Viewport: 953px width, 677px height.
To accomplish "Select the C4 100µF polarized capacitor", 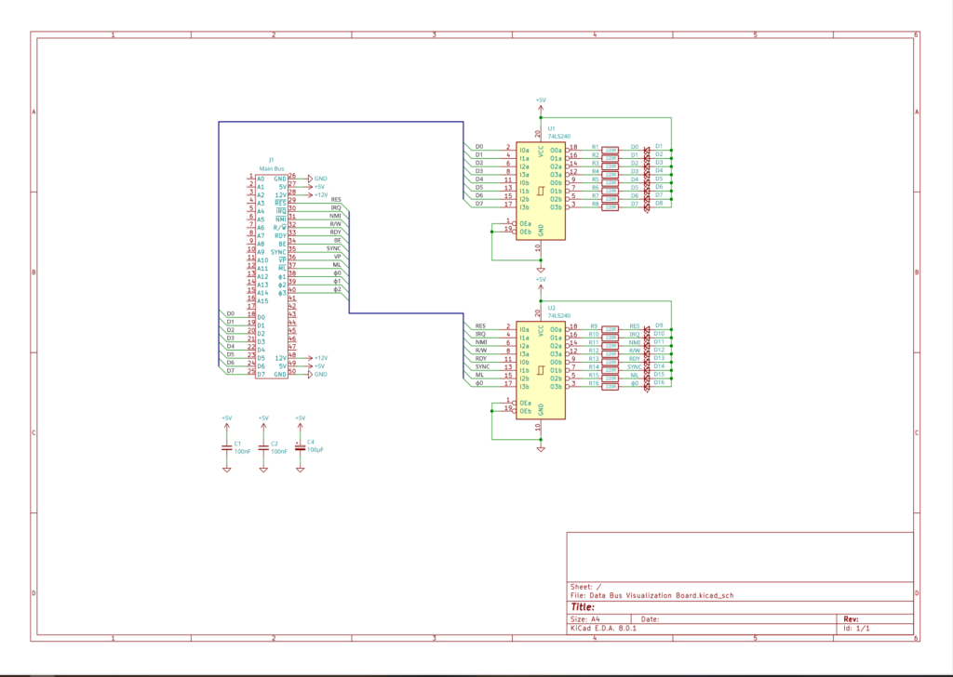I will pos(300,447).
